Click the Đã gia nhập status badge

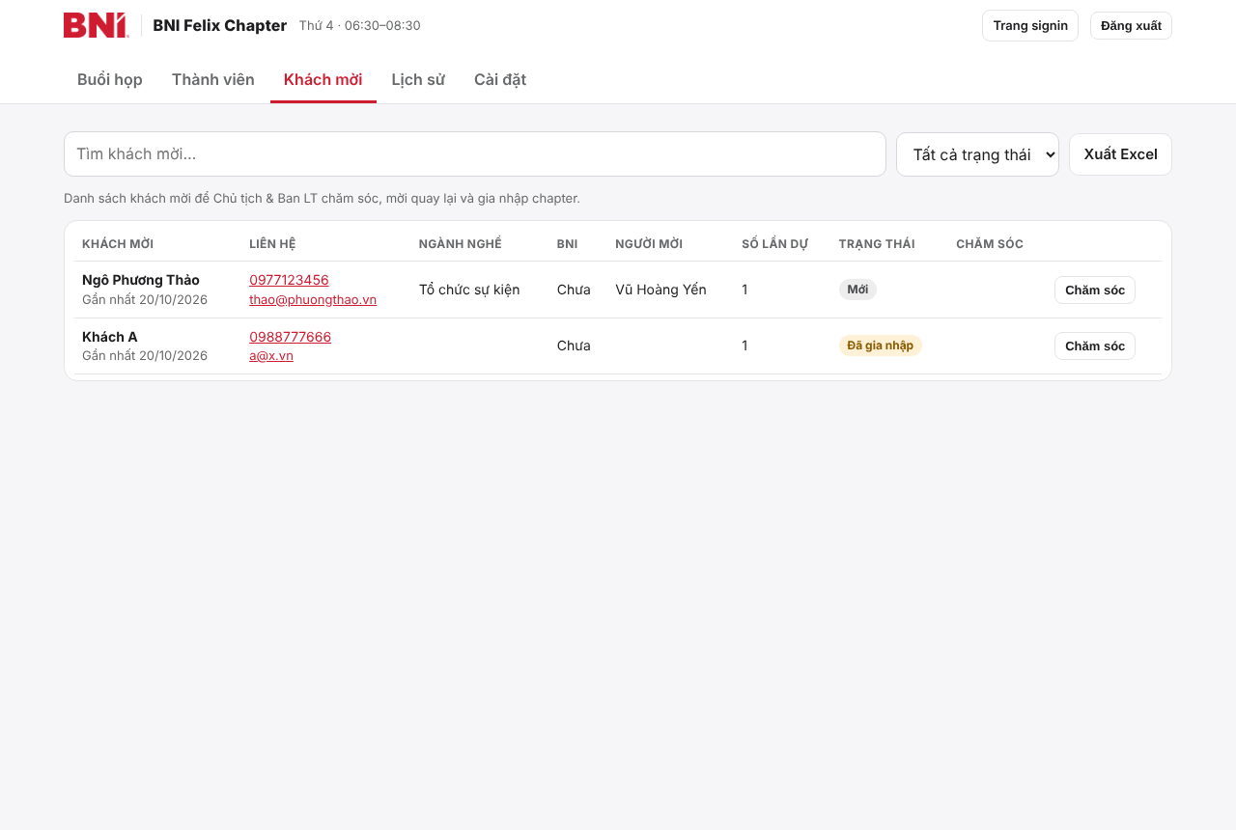pos(881,346)
